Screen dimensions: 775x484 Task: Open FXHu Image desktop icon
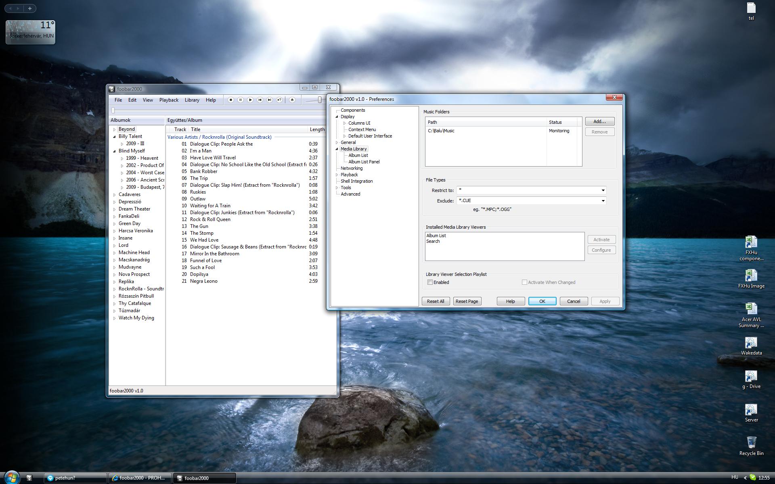[751, 279]
